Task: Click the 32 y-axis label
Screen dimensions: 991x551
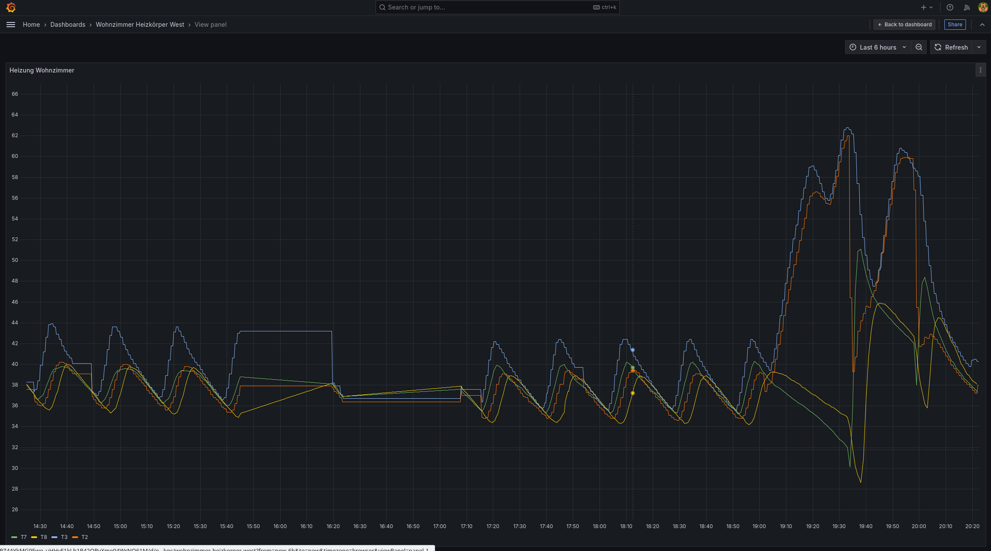Action: coord(15,447)
